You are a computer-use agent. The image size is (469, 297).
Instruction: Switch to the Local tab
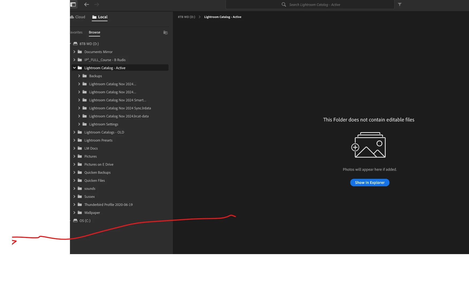100,17
